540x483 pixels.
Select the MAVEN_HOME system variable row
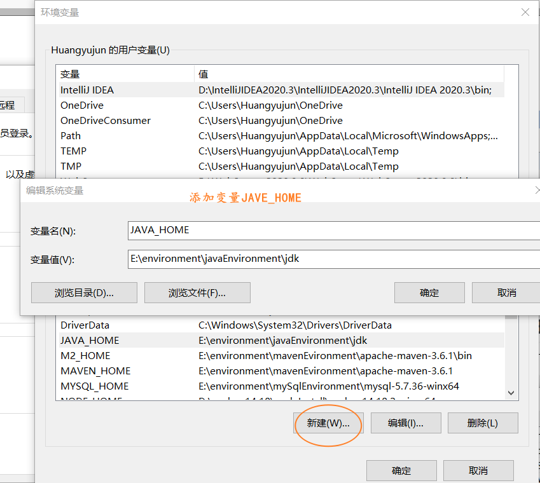click(x=281, y=371)
